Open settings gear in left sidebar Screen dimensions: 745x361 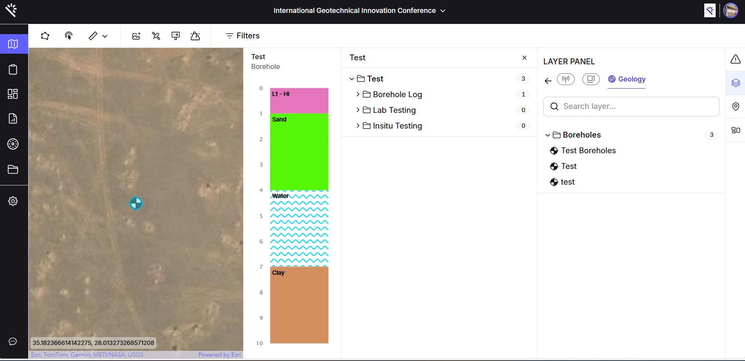[x=13, y=201]
